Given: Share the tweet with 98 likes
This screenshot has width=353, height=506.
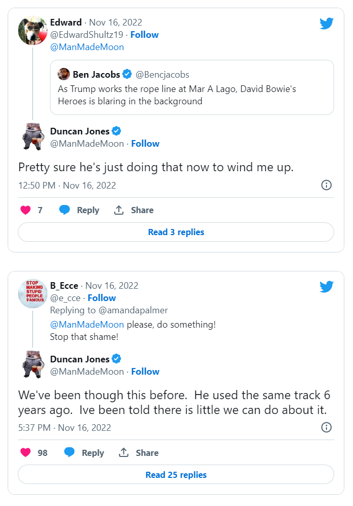Looking at the screenshot, I should [x=139, y=453].
